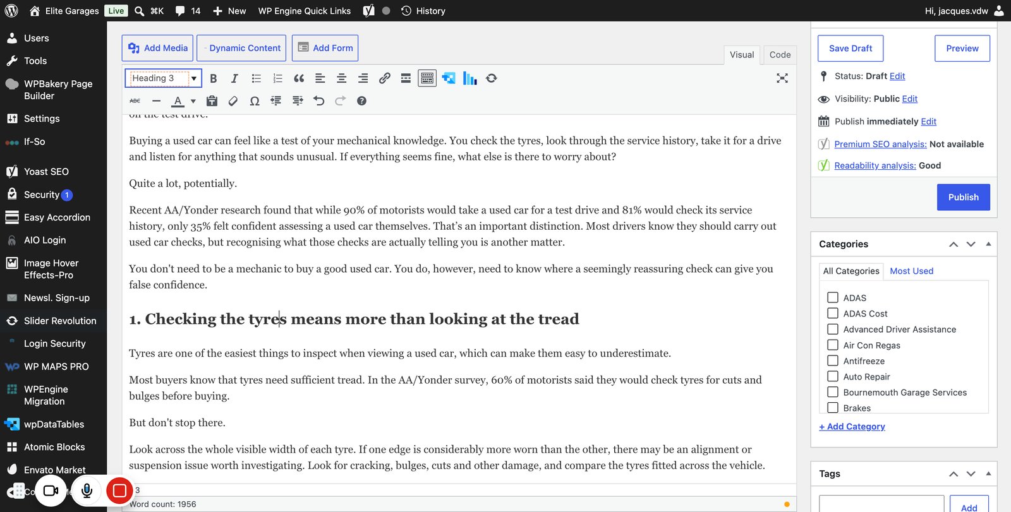Switch to the Code editor tab
Image resolution: width=1011 pixels, height=512 pixels.
click(x=780, y=55)
